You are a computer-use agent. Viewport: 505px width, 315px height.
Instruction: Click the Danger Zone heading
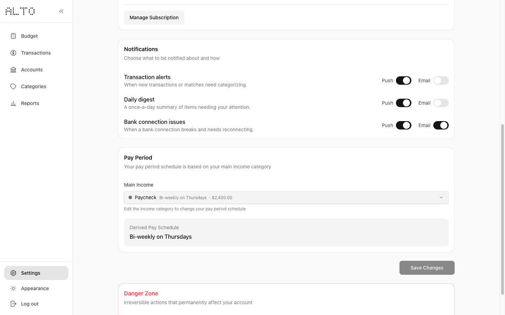coord(141,293)
